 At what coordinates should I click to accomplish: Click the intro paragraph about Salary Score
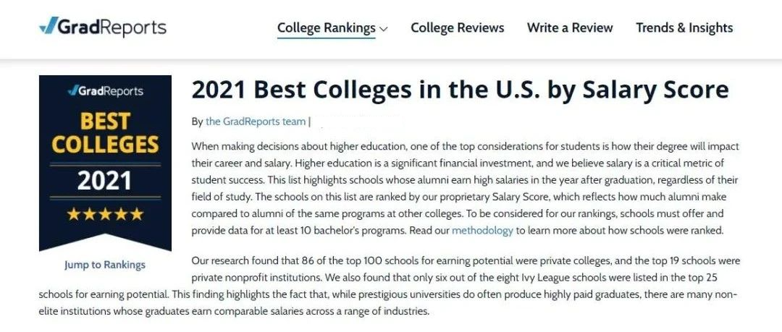coord(466,189)
